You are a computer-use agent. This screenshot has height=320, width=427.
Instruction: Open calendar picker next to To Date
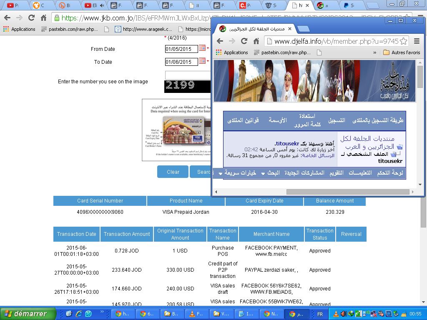coord(202,61)
